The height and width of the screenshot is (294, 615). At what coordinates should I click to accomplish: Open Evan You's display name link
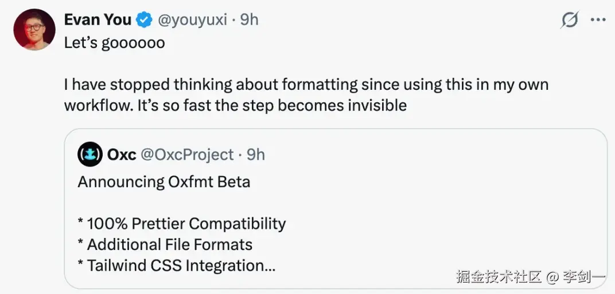[98, 19]
